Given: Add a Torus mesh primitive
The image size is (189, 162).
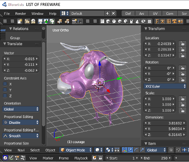Looking at the screenshot, I should 144,21.
